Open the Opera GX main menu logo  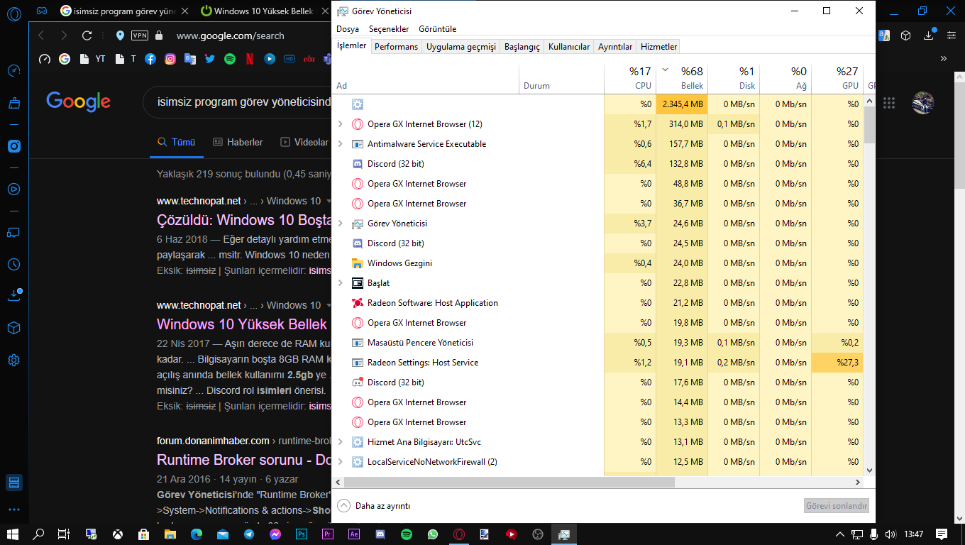[x=13, y=13]
